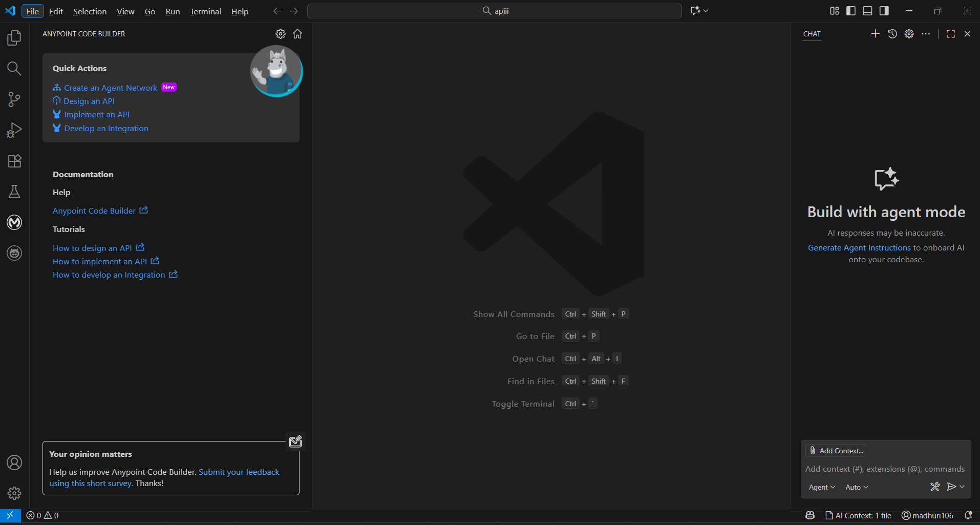
Task: Open the Run and Debug view
Action: pyautogui.click(x=14, y=130)
